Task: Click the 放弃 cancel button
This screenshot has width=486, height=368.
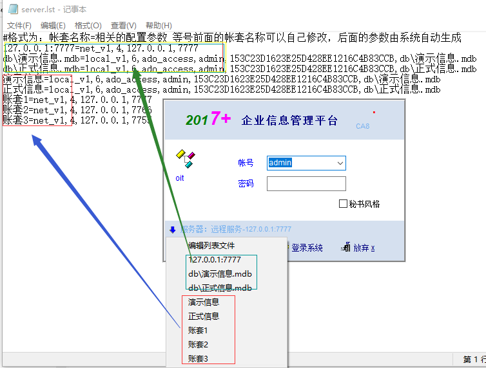Action: [364, 248]
